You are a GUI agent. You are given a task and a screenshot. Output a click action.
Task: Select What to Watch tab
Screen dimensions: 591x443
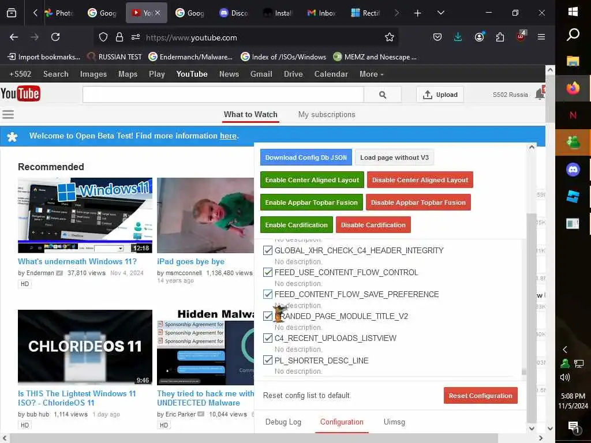coord(250,115)
